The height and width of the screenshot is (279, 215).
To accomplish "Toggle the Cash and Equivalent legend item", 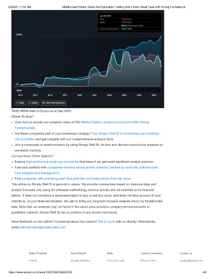I will tap(53, 103).
